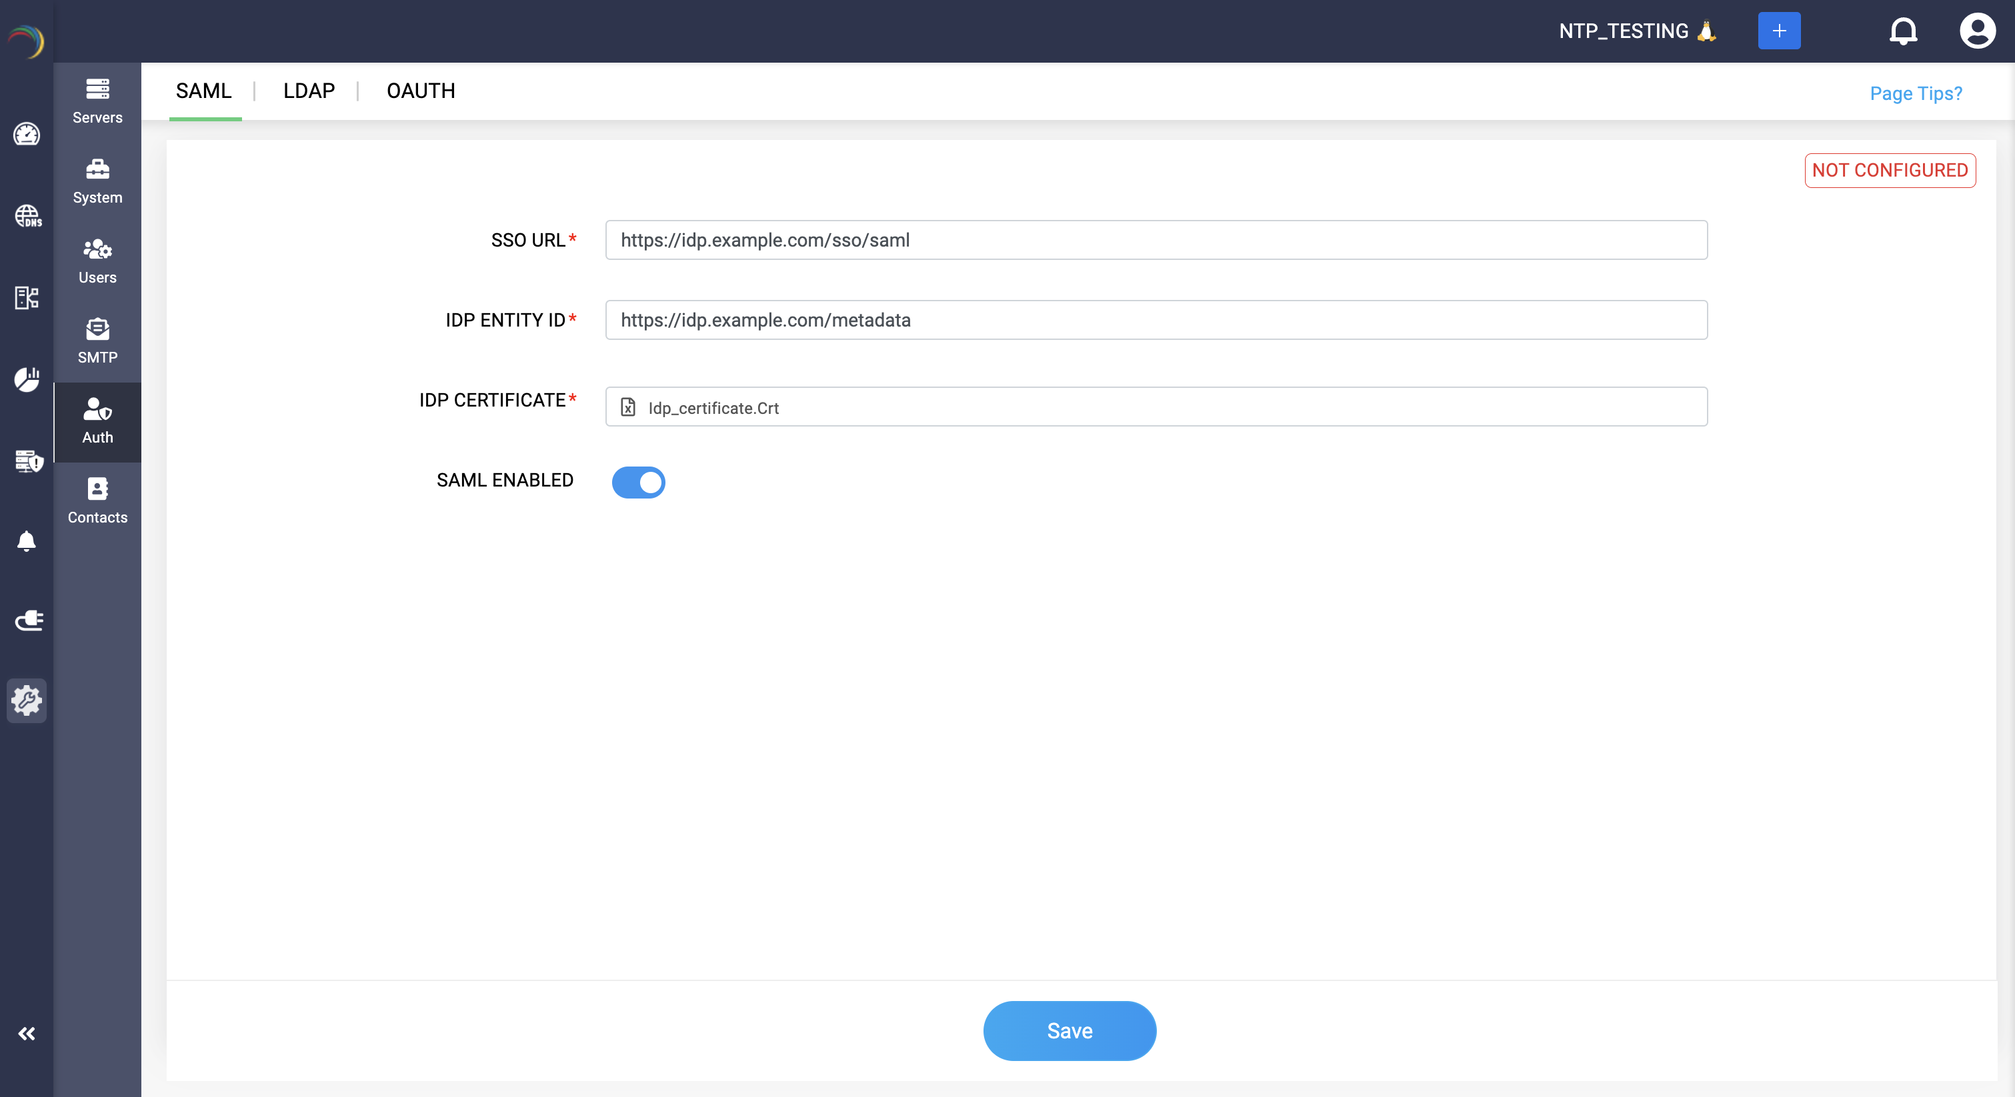Open the Users settings section

tap(97, 261)
